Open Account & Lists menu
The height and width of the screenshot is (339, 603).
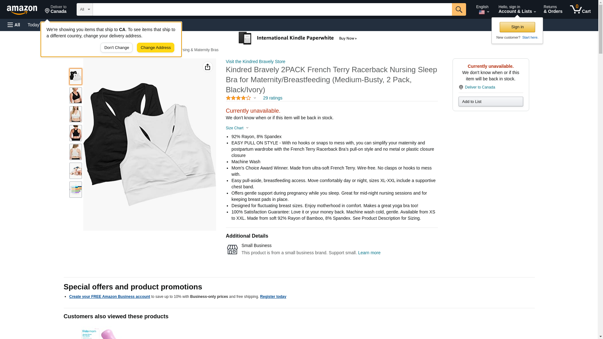517,9
